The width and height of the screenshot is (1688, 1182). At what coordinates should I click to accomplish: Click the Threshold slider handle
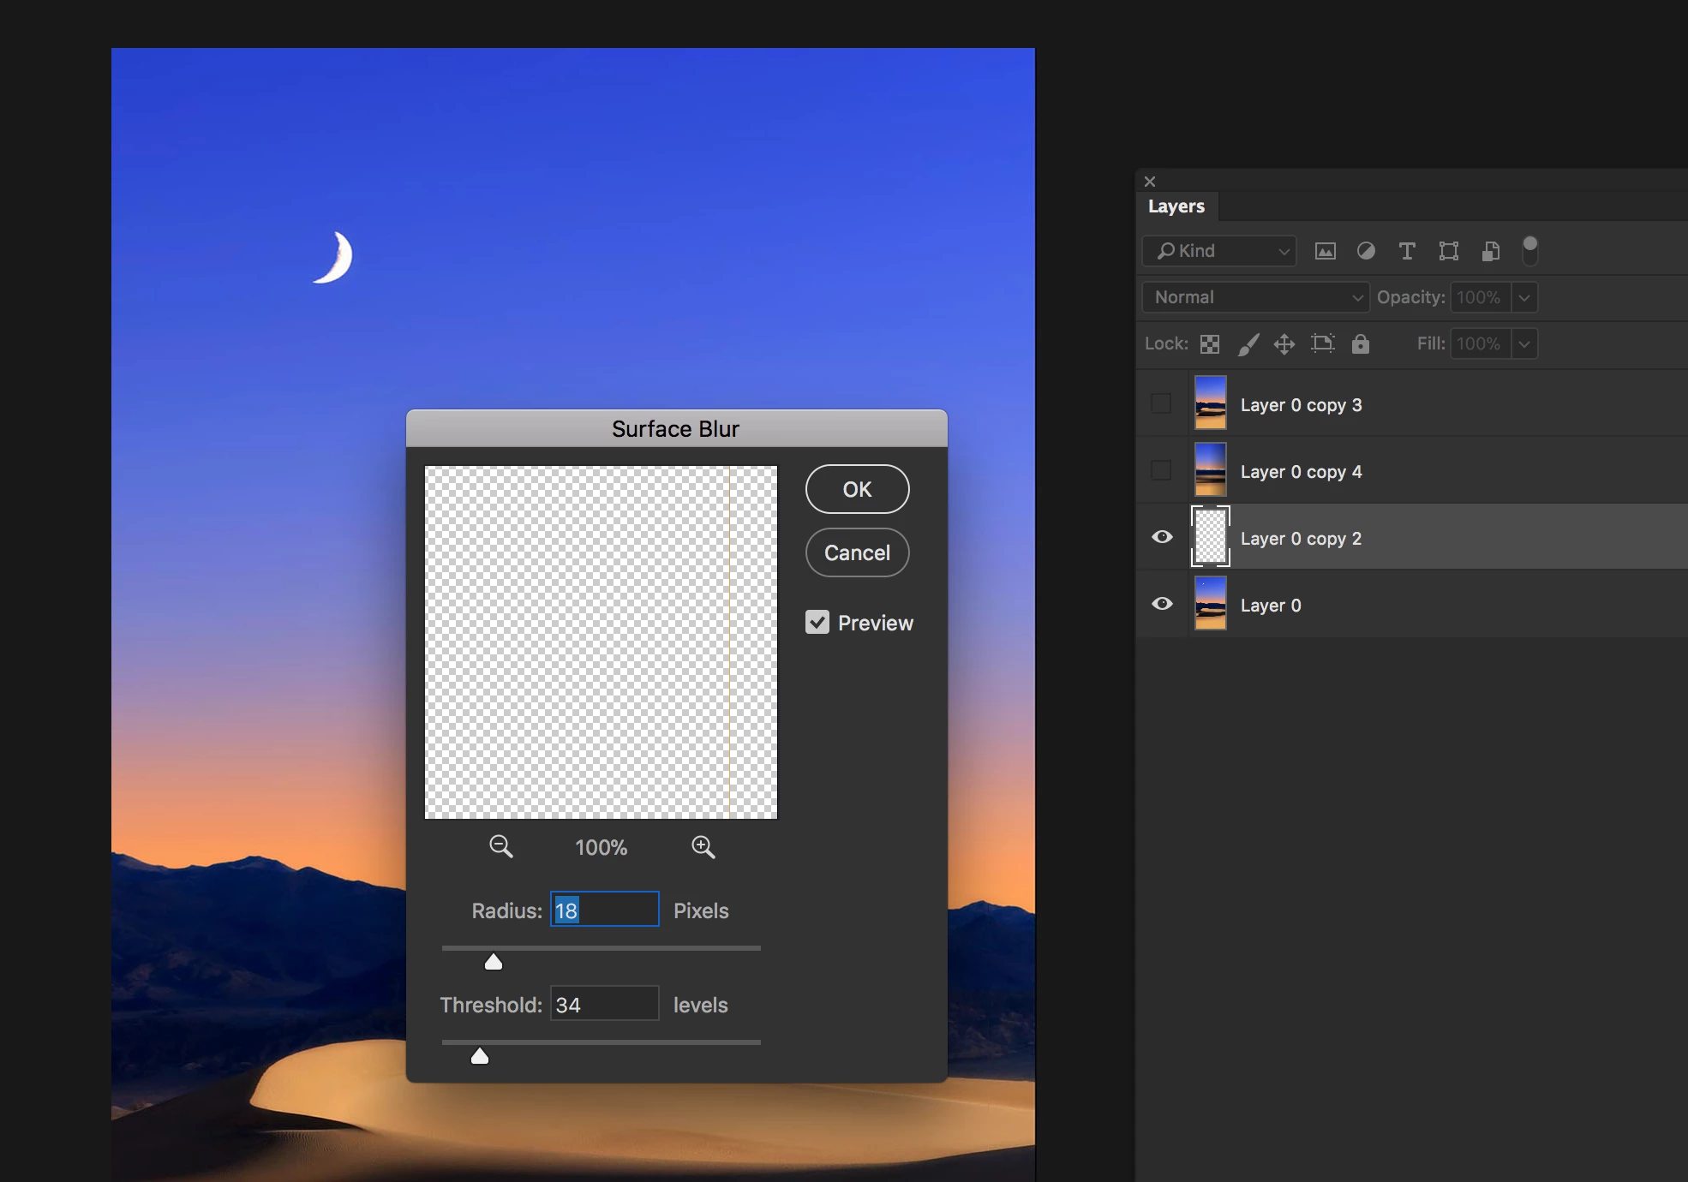tap(480, 1056)
